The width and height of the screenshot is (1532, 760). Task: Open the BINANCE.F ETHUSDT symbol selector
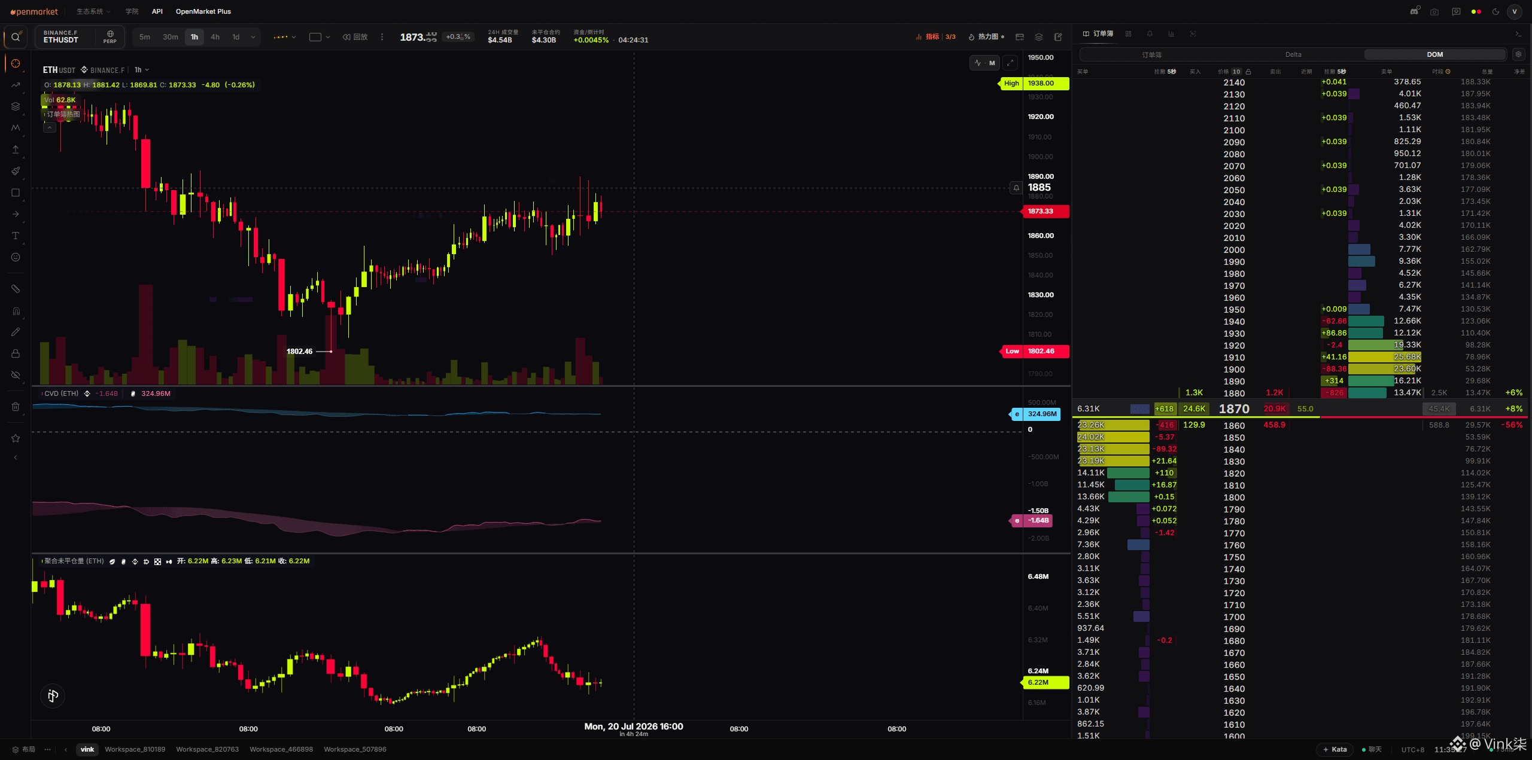(x=80, y=37)
